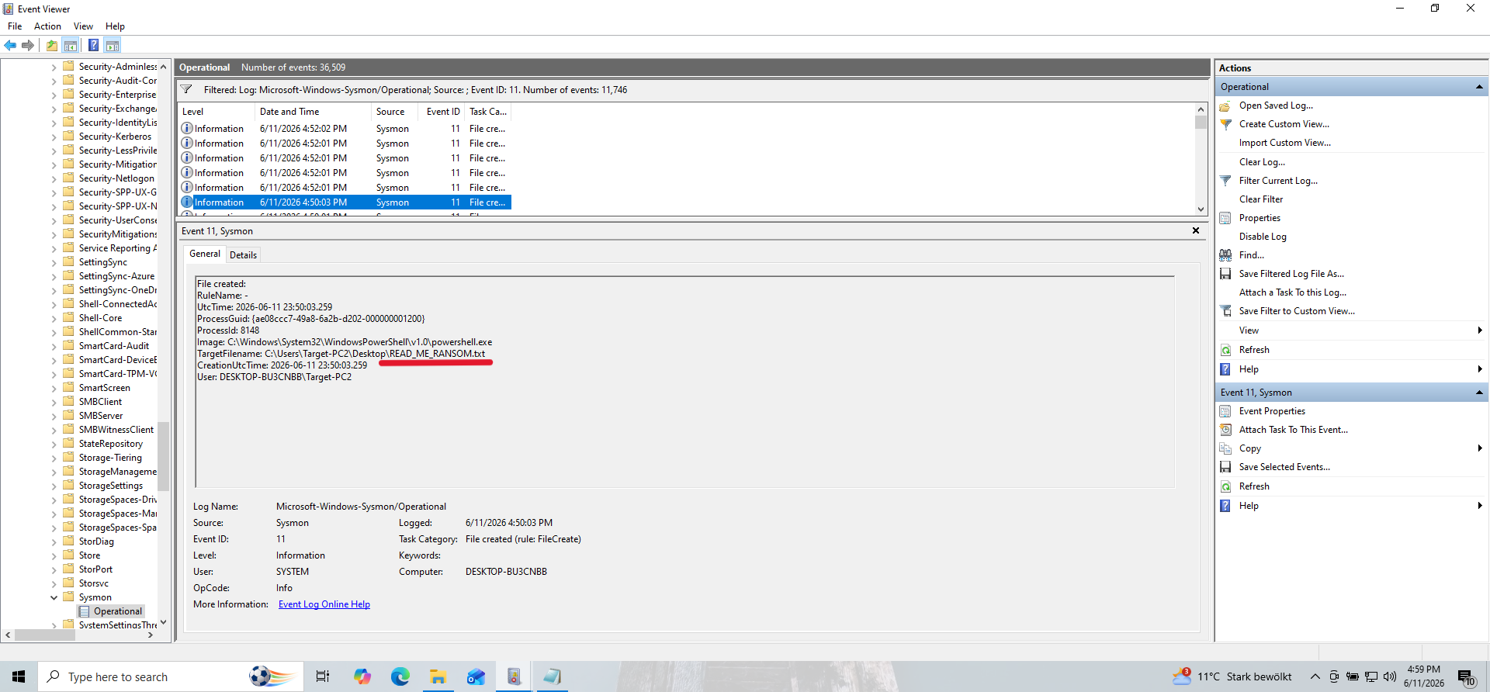
Task: Launch Microsoft Edge from the taskbar
Action: coord(400,676)
